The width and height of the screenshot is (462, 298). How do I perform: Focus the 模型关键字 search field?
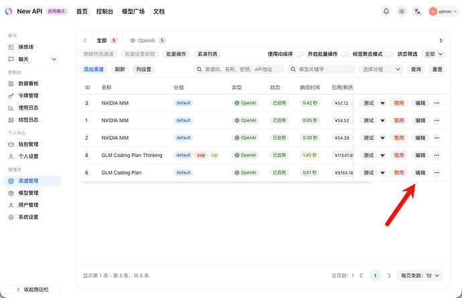[x=321, y=69]
